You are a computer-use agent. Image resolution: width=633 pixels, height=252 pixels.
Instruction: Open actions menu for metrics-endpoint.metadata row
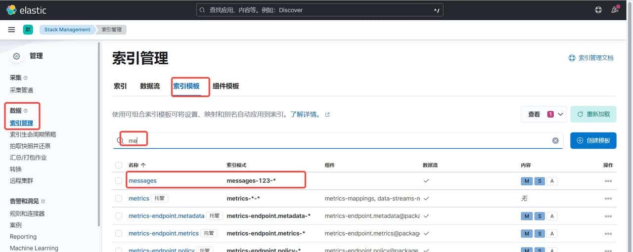(608, 216)
